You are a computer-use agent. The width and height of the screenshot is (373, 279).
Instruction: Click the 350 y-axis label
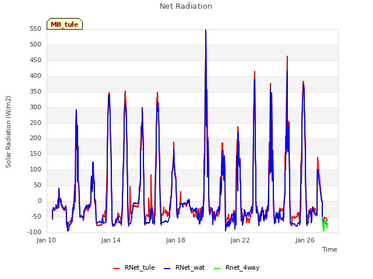pos(36,92)
